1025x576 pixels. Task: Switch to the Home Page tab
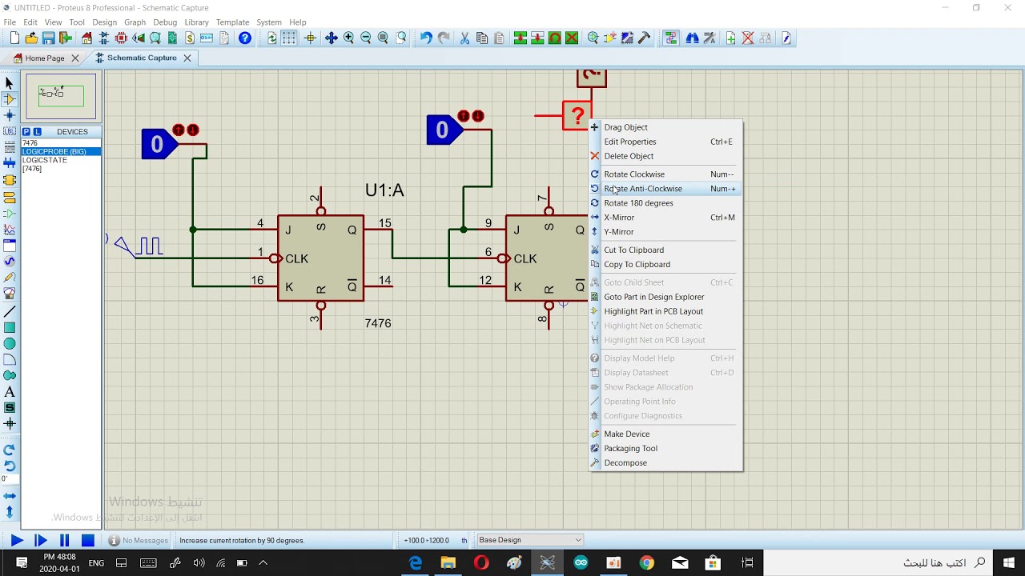[45, 58]
